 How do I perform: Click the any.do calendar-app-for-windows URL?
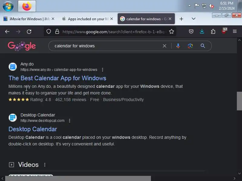coord(59,70)
